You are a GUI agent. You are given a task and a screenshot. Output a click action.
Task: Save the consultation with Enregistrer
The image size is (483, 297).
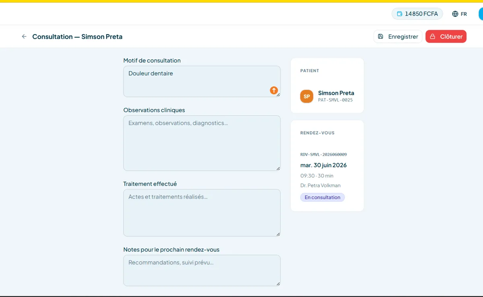pos(398,37)
